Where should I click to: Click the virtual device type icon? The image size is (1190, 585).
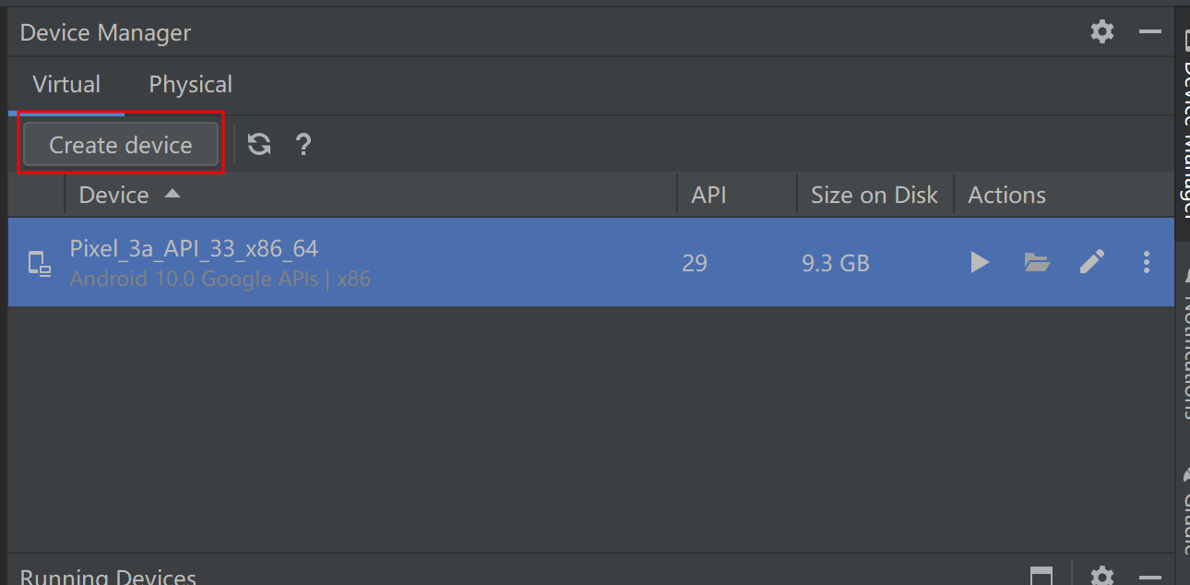39,264
